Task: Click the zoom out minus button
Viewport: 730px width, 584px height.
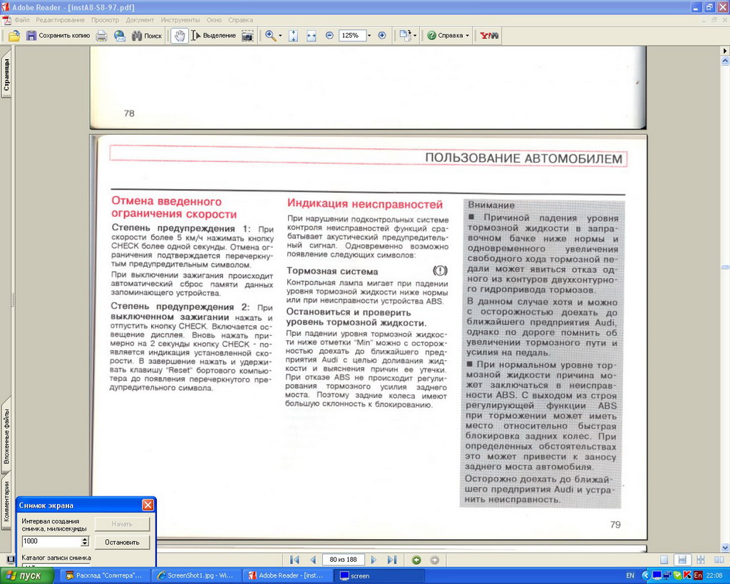Action: [x=329, y=36]
